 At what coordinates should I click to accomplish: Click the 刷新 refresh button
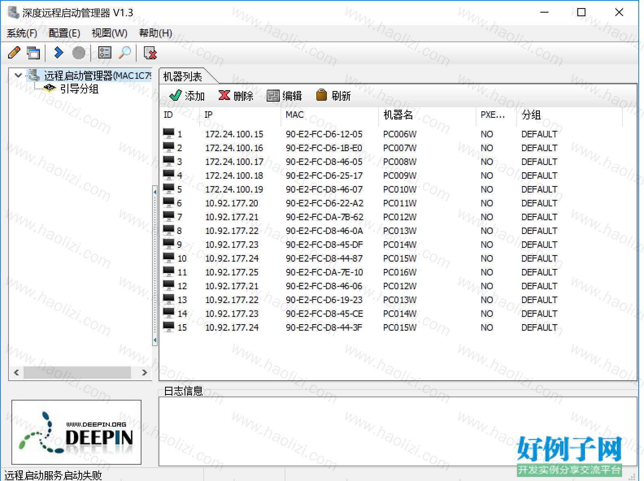[333, 95]
